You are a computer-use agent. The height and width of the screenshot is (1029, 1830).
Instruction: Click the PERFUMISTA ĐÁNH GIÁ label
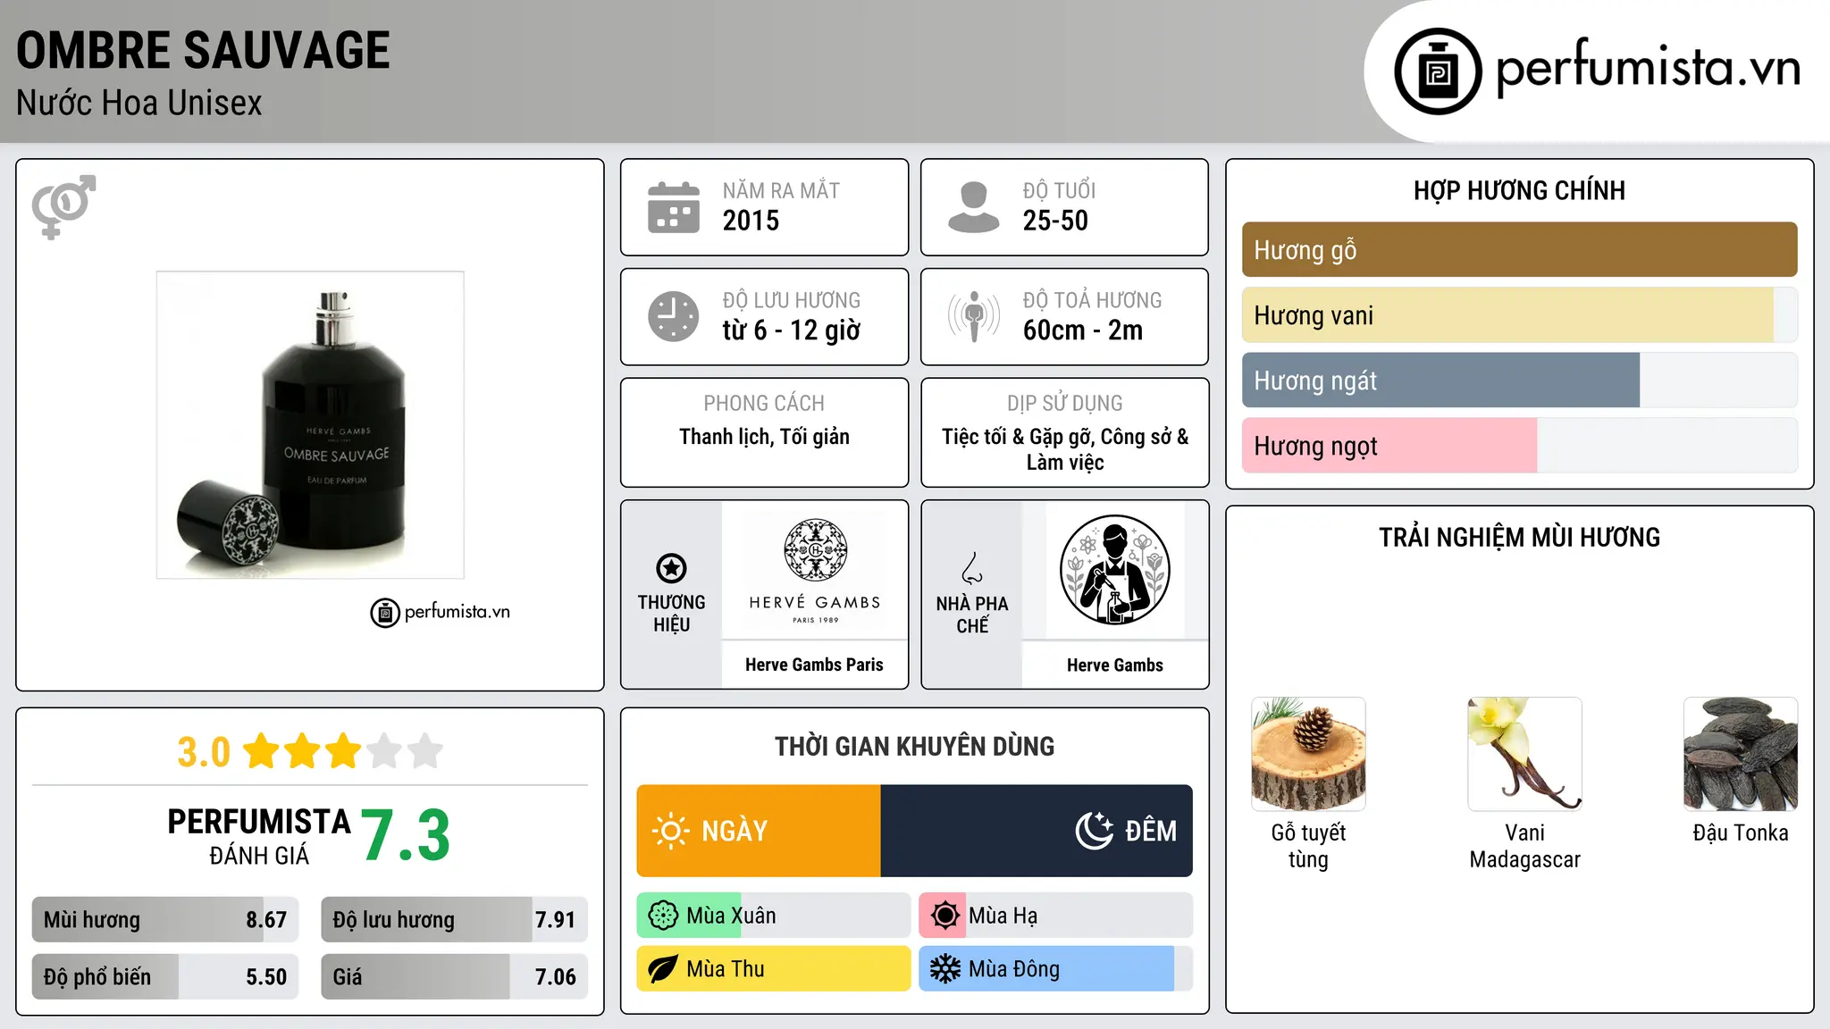click(258, 836)
